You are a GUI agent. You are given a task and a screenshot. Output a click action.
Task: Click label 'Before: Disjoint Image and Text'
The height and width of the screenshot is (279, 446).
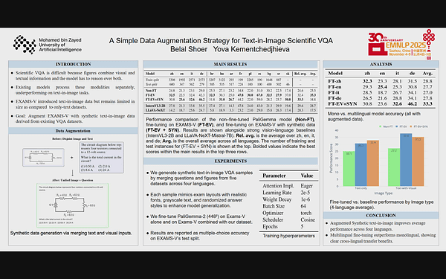click(x=73, y=138)
